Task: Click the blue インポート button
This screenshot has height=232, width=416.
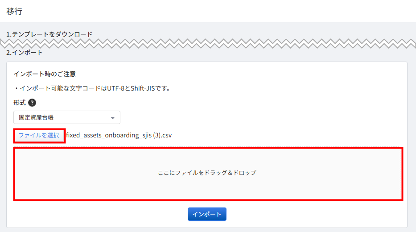Action: tap(207, 214)
